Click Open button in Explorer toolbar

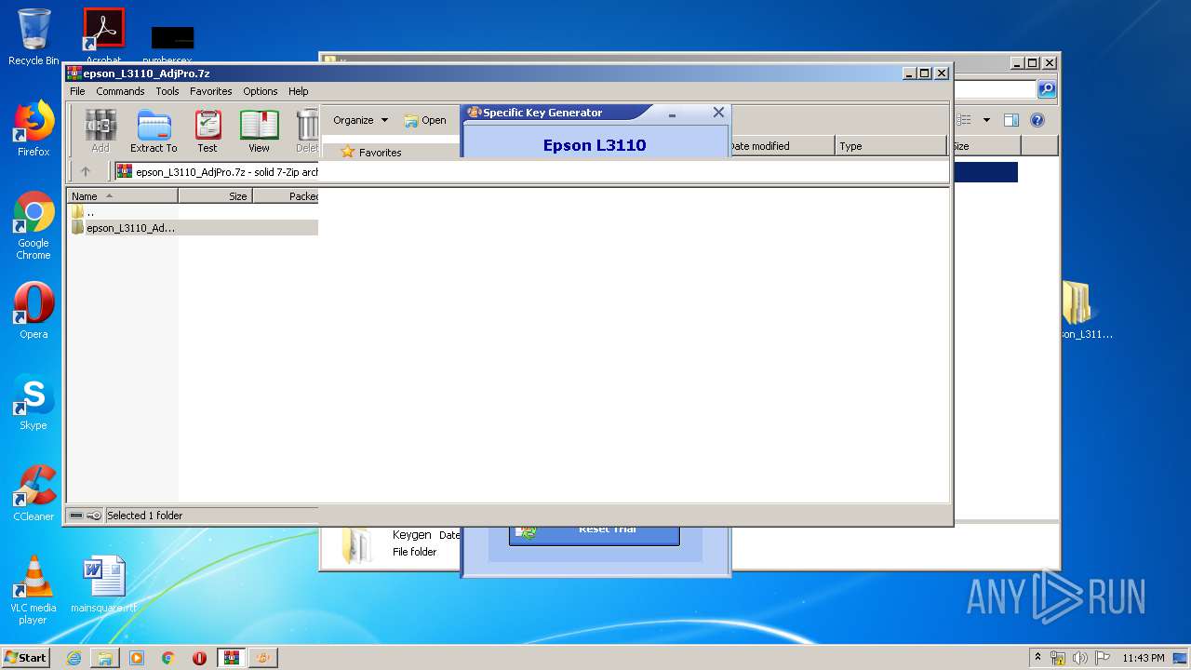pyautogui.click(x=425, y=120)
